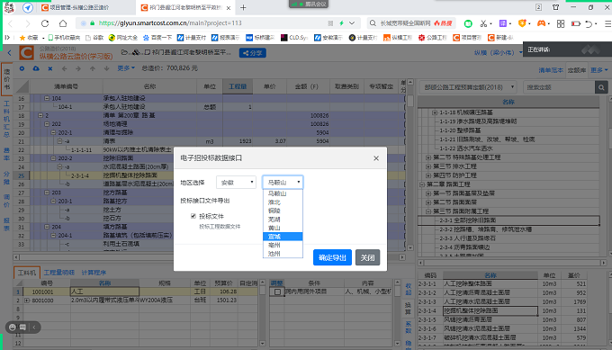This screenshot has width=612, height=350.
Task: Click the browser undo-arrow icon
Action: [x=589, y=23]
